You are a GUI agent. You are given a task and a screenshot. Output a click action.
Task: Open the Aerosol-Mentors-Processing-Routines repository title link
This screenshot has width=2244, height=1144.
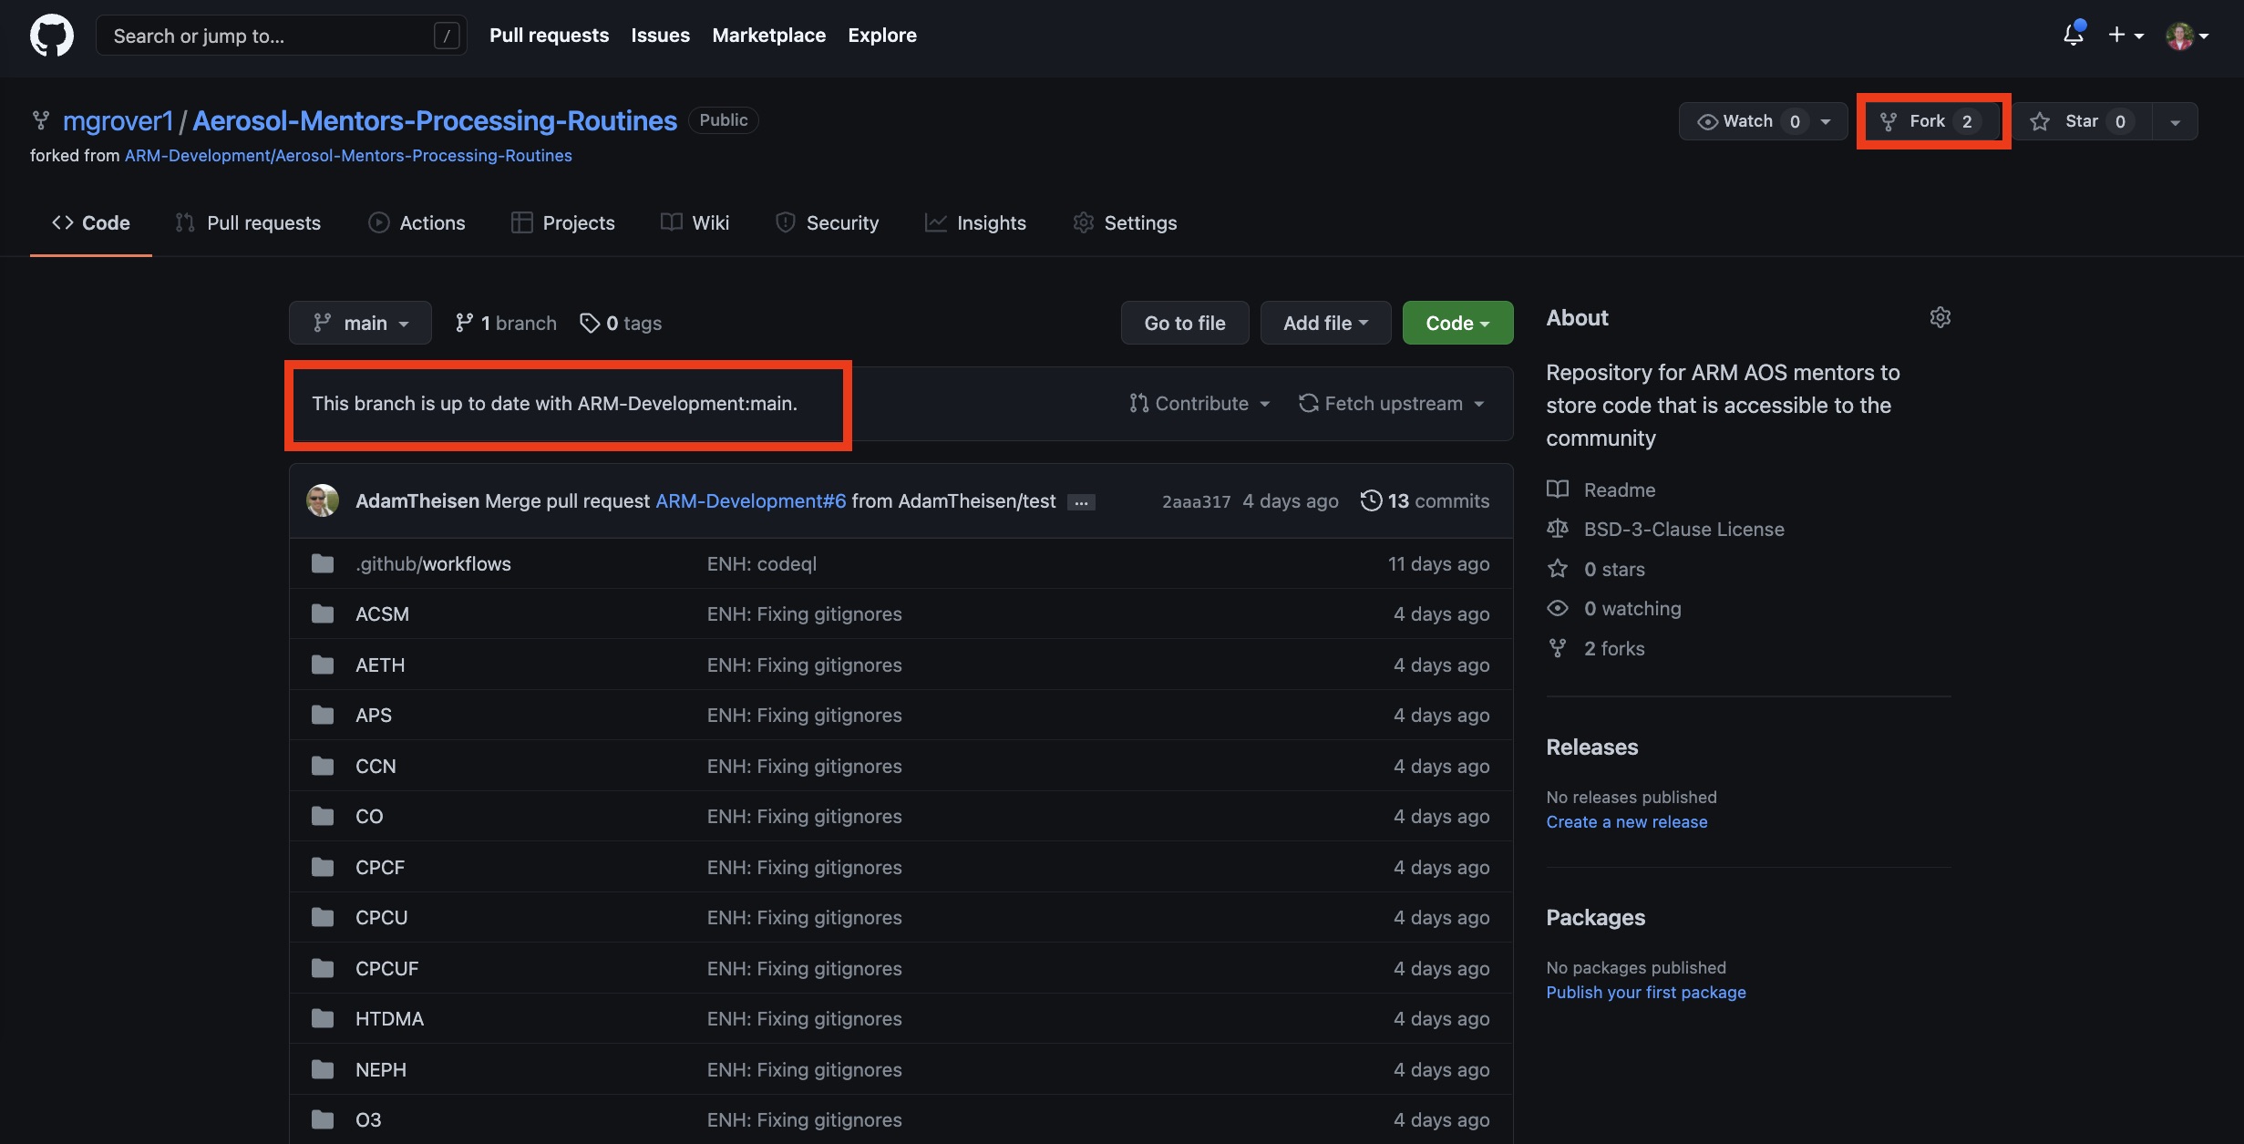pyautogui.click(x=435, y=120)
